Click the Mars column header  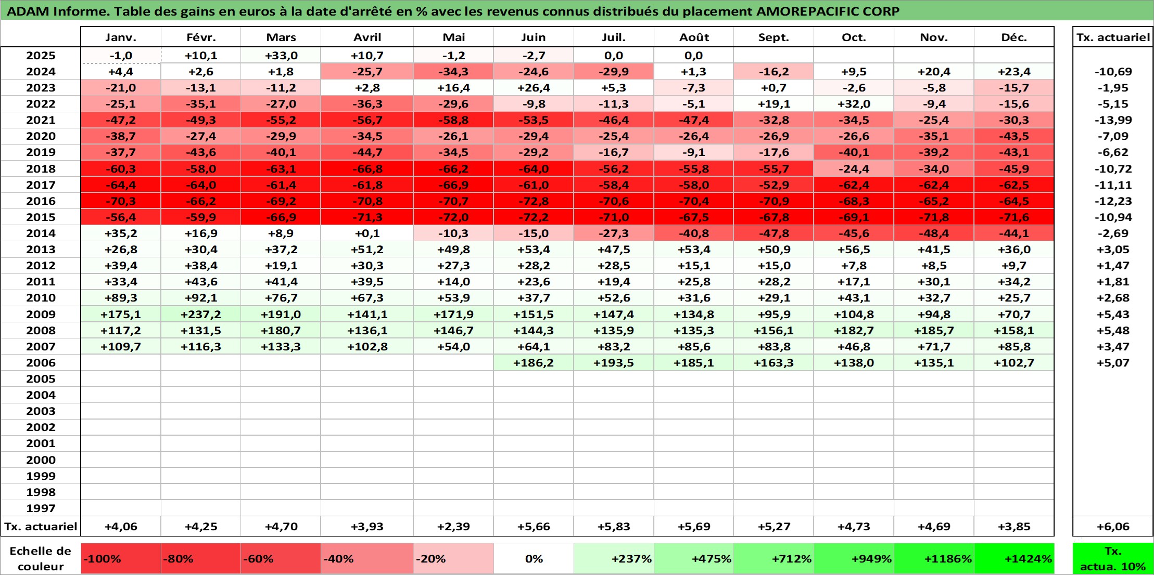click(281, 37)
